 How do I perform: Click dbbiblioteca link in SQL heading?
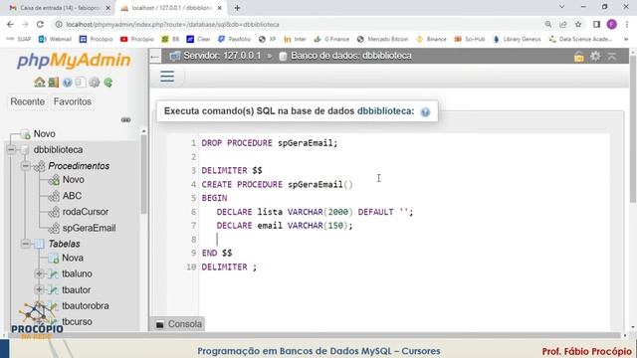[x=385, y=111]
